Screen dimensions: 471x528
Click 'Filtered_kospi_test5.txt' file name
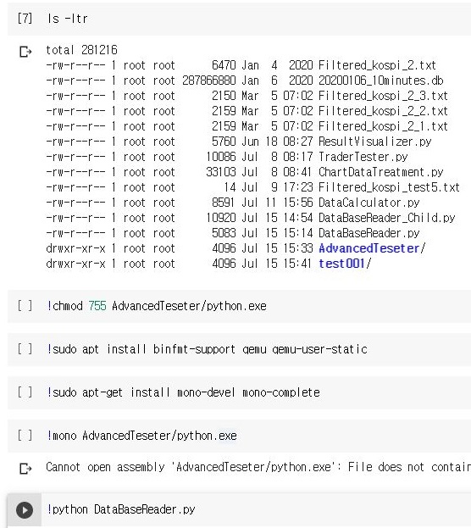pos(389,187)
